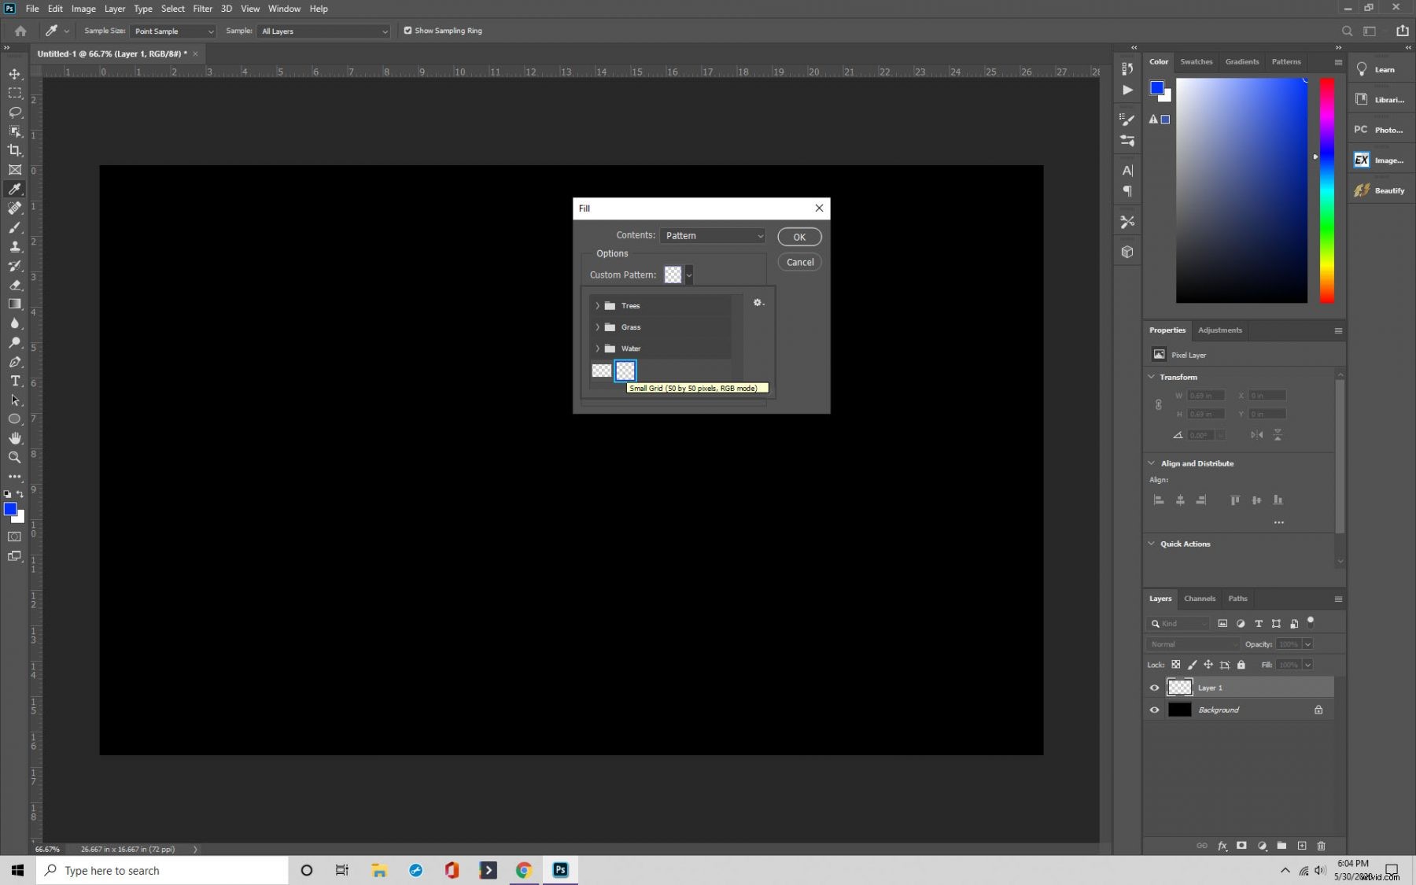This screenshot has height=885, width=1416.
Task: Select the Eyedropper tool
Action: click(x=14, y=189)
